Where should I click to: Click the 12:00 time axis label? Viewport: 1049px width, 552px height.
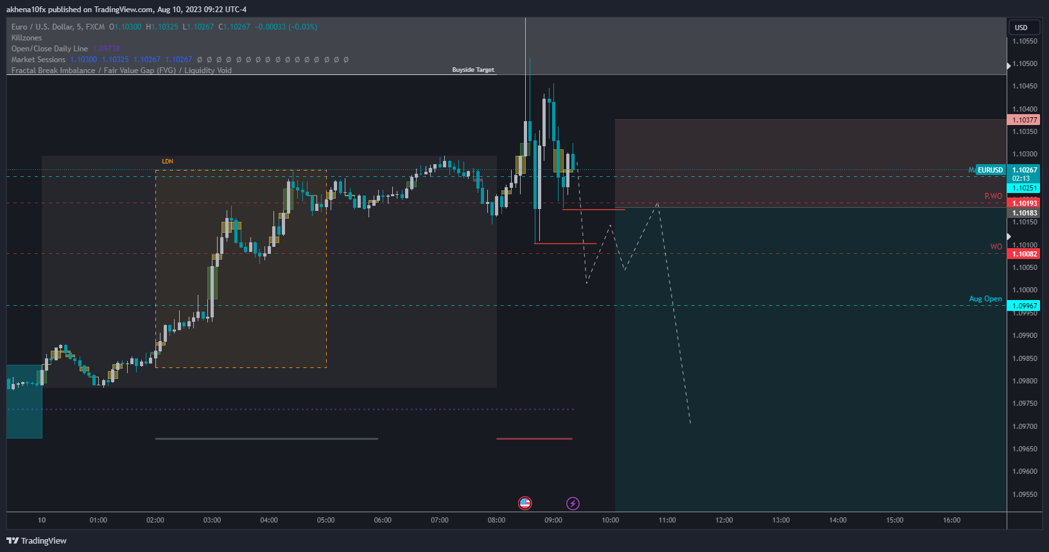click(724, 520)
